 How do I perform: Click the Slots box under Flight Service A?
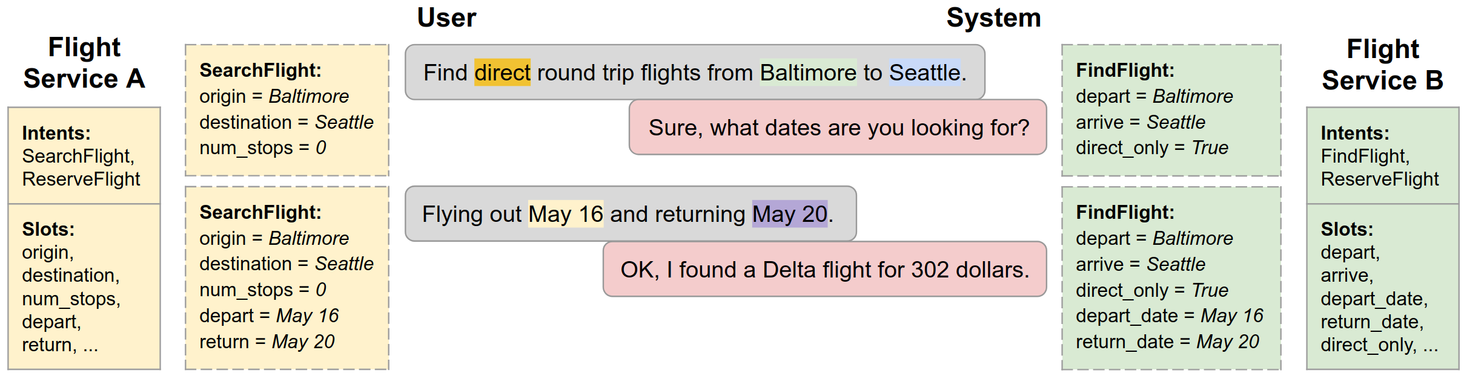tap(84, 287)
